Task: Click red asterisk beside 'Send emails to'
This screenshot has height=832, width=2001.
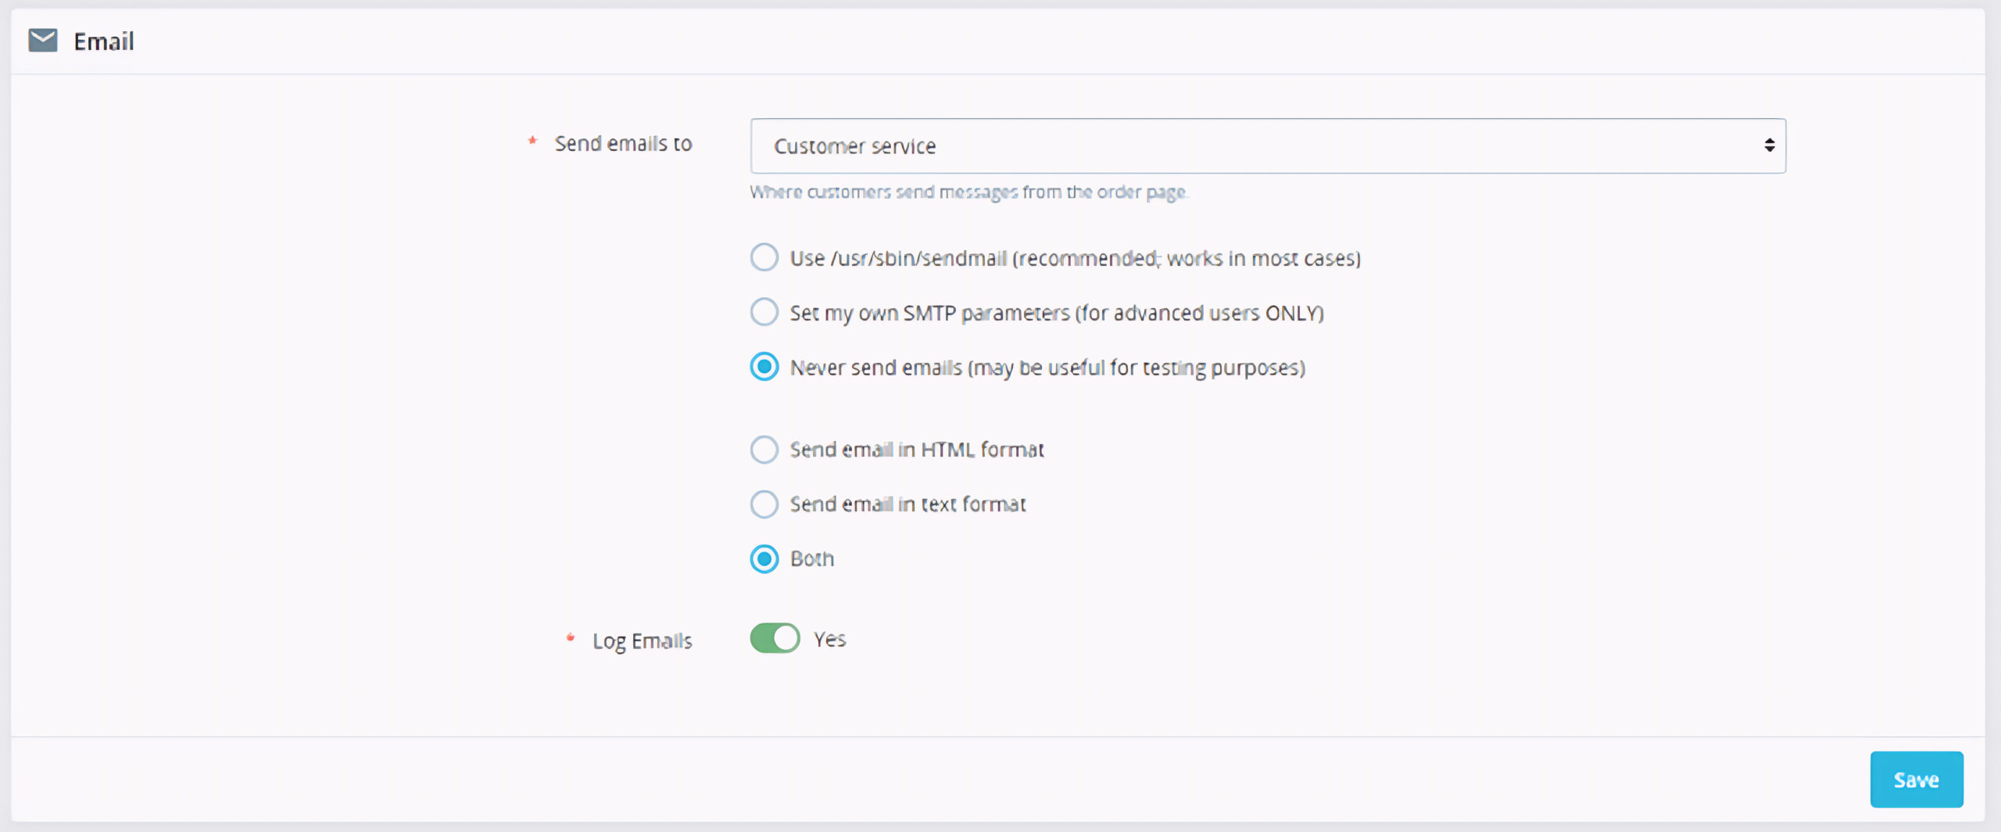Action: point(532,141)
